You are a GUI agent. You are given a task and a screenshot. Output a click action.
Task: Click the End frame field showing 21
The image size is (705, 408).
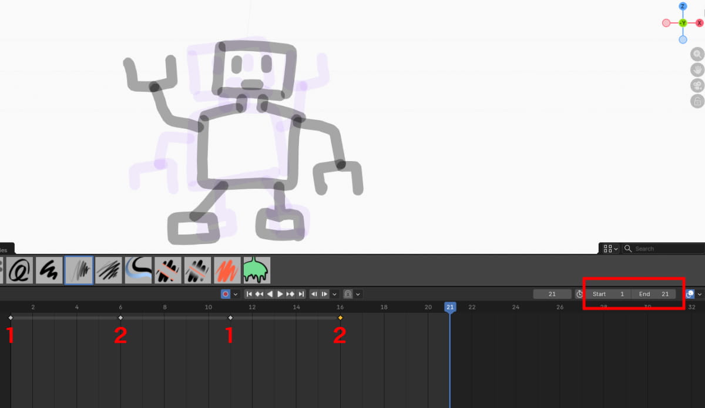[x=654, y=294]
